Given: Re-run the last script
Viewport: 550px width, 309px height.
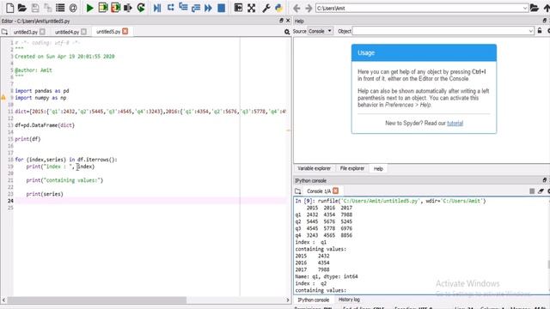Looking at the screenshot, I should (141, 8).
